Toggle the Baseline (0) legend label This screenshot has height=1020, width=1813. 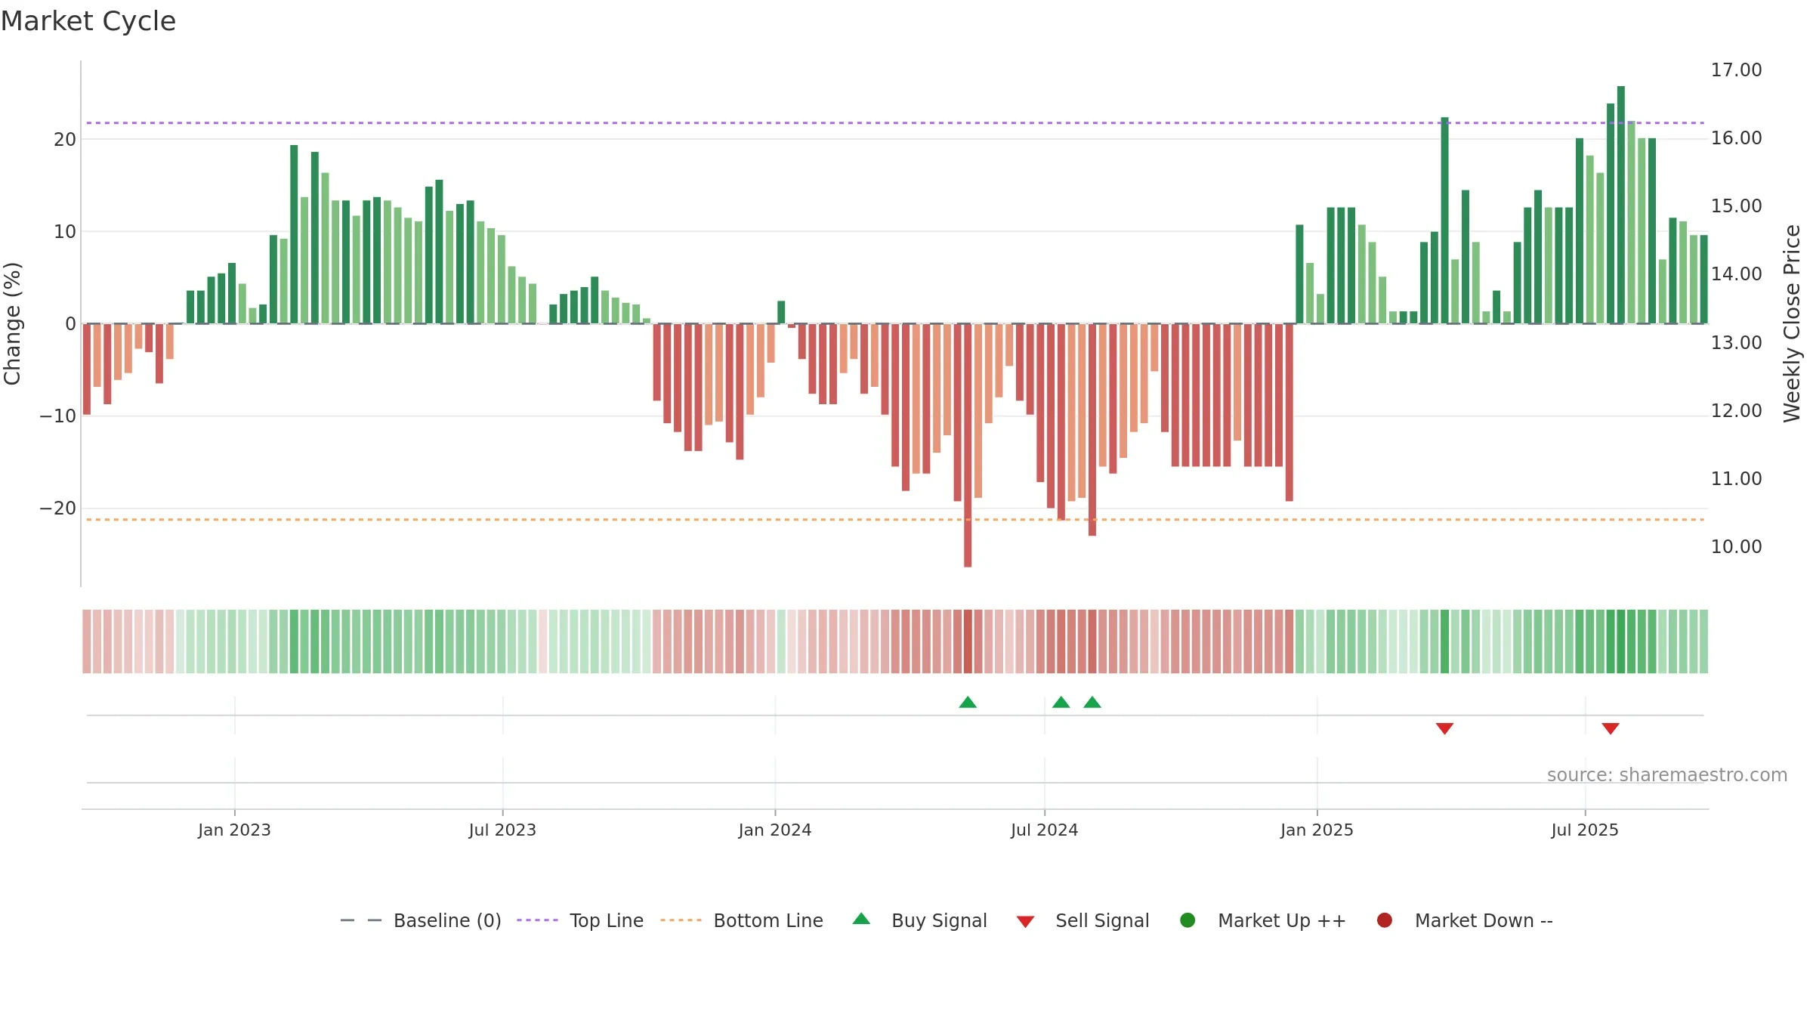coord(447,920)
